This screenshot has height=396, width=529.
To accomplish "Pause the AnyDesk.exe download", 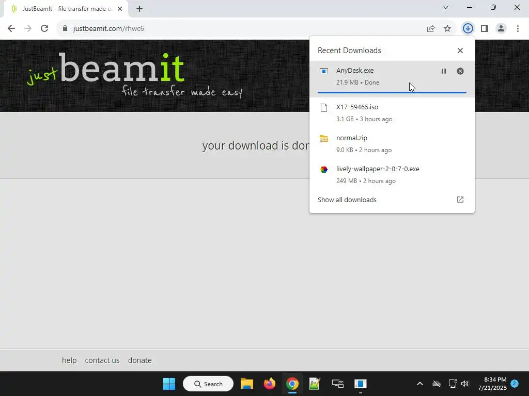I will coord(444,71).
